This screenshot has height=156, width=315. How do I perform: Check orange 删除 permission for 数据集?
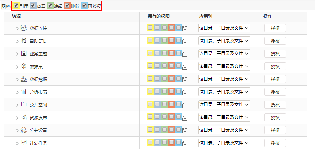tap(171, 66)
